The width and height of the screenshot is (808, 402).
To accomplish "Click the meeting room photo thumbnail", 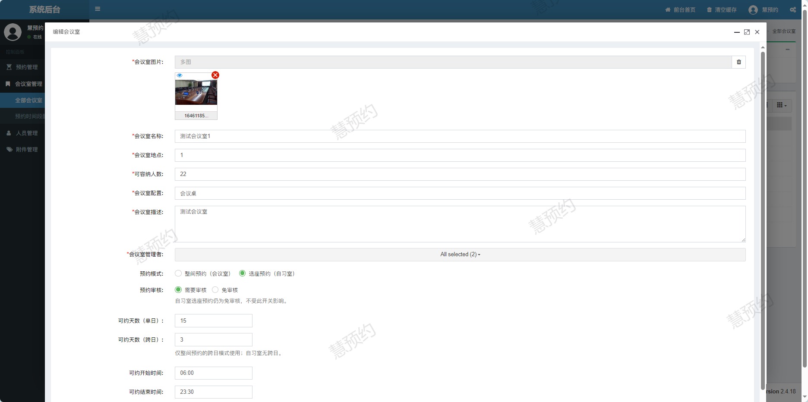I will click(x=196, y=92).
